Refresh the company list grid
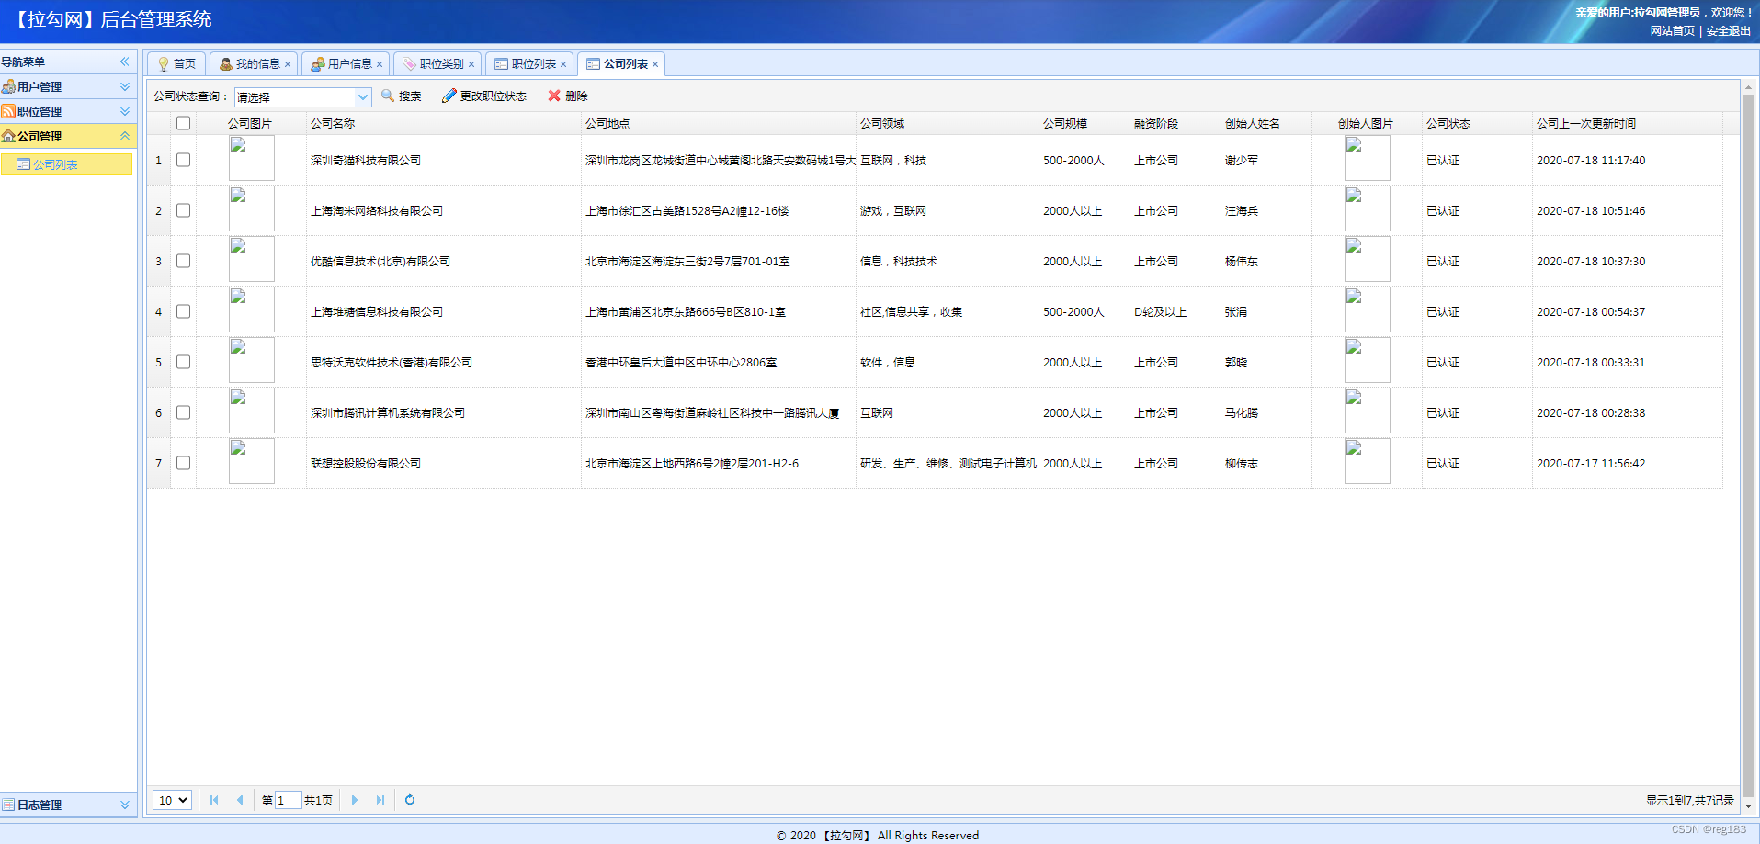This screenshot has width=1760, height=844. click(410, 800)
